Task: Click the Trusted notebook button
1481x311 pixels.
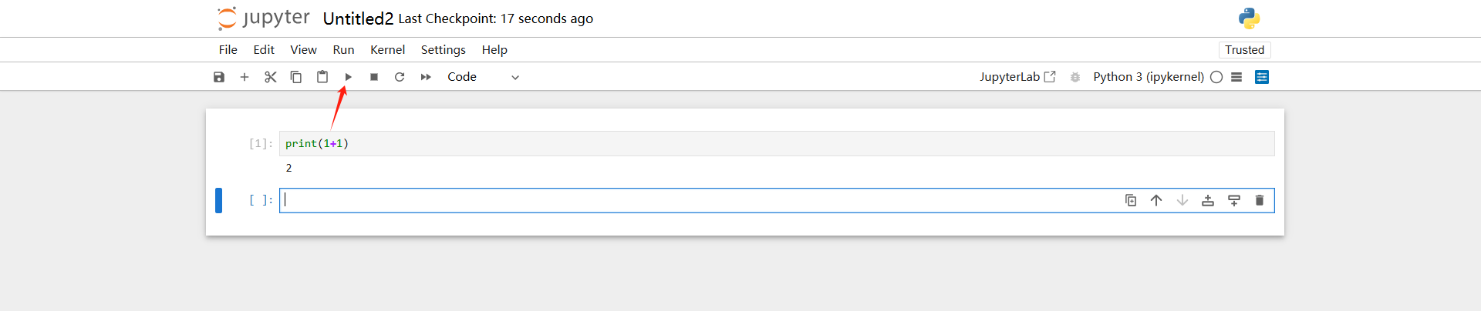Action: point(1244,49)
